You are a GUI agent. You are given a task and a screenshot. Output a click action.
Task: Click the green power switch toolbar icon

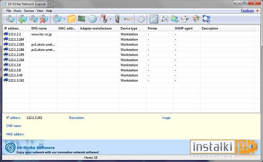(x=117, y=19)
